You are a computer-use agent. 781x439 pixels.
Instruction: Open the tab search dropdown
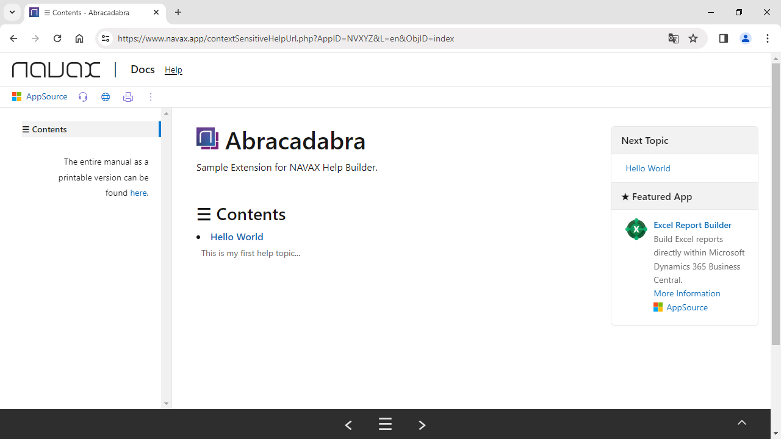point(12,12)
